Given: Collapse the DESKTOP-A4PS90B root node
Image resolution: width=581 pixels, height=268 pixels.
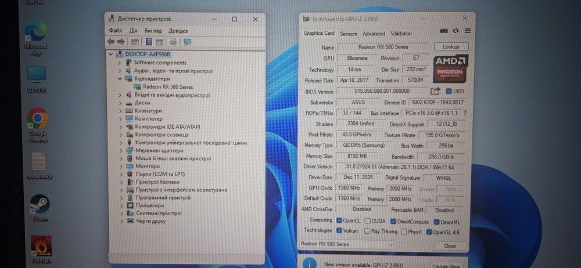Looking at the screenshot, I should [x=111, y=55].
